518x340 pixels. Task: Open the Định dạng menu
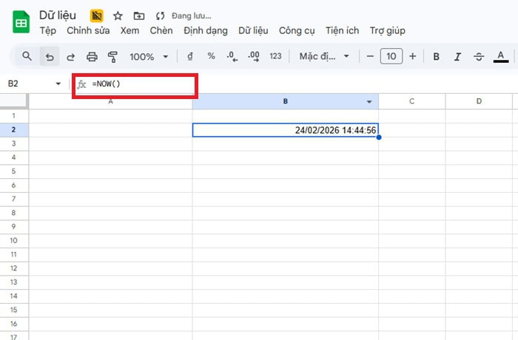coord(206,30)
